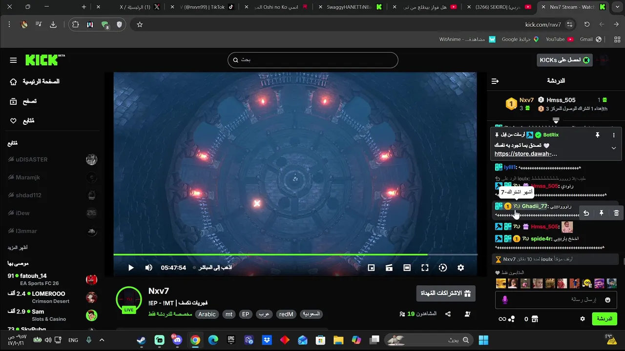
Task: Select the redM tag
Action: [286, 314]
